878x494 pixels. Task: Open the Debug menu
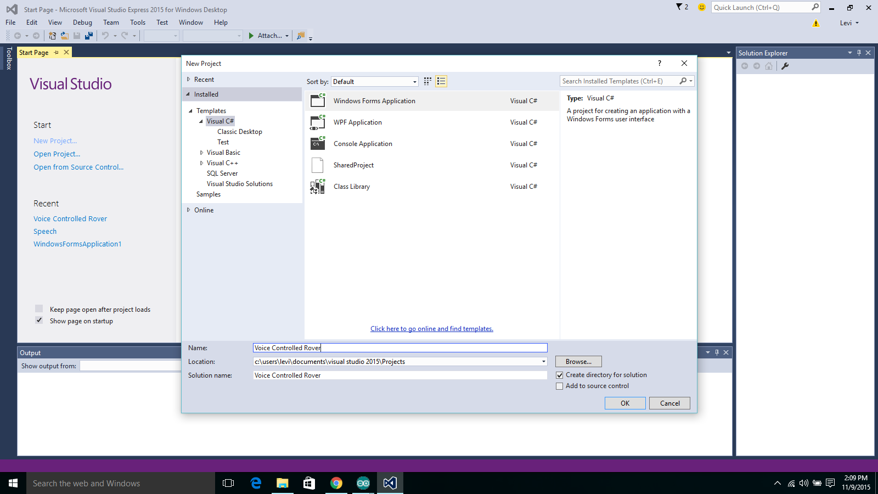click(x=82, y=23)
